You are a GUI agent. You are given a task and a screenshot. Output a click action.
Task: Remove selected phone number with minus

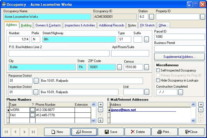pos(101,110)
